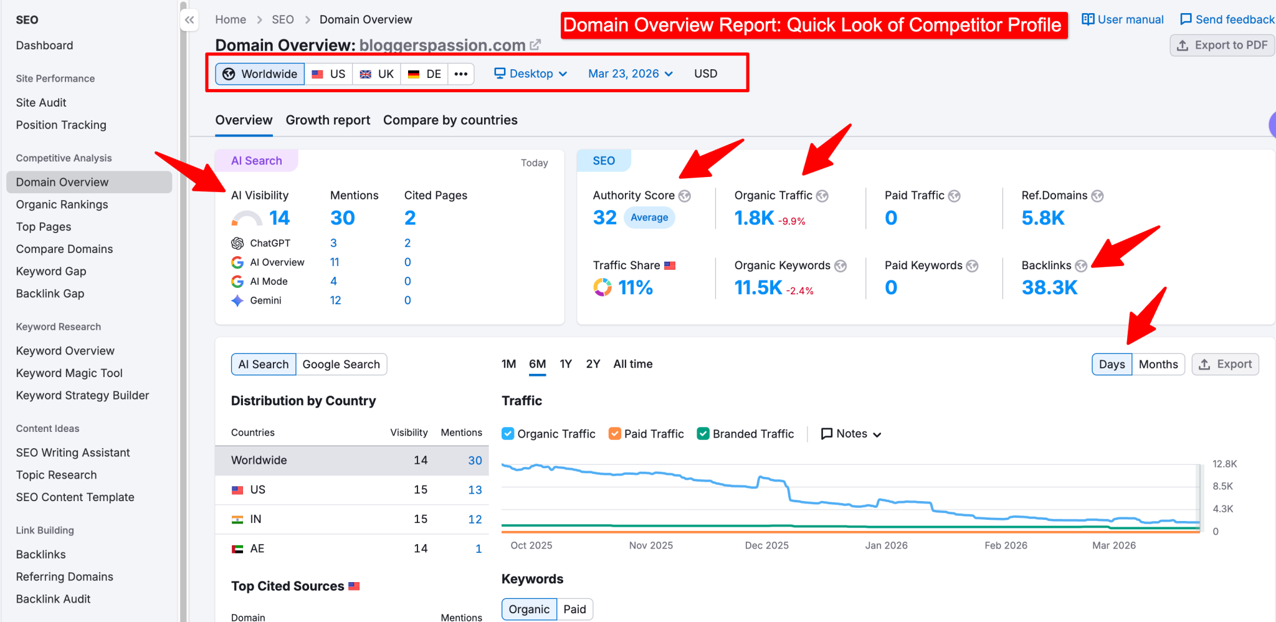The height and width of the screenshot is (622, 1276).
Task: Open the Notes icon above the traffic chart
Action: [x=827, y=433]
